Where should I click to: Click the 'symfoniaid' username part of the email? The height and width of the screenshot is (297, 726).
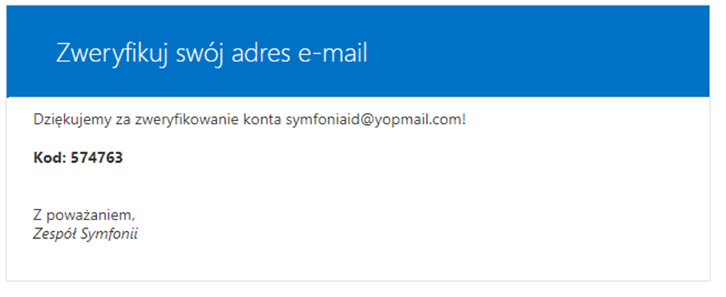pos(320,120)
